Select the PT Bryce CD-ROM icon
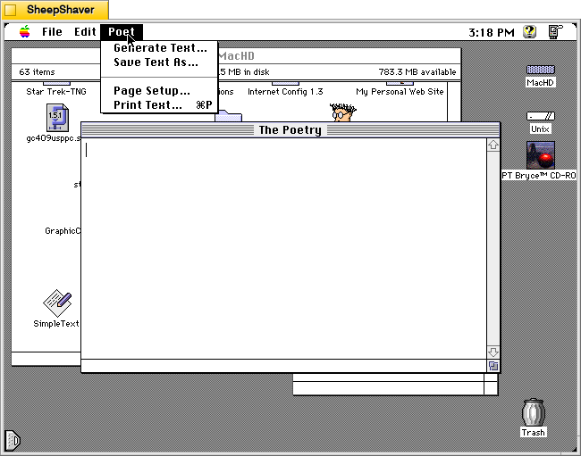Viewport: 581px width, 456px height. click(x=541, y=155)
